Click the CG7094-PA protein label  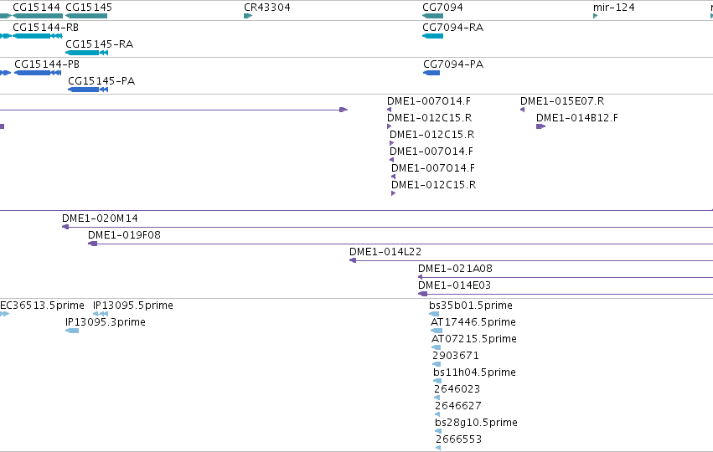coord(453,64)
